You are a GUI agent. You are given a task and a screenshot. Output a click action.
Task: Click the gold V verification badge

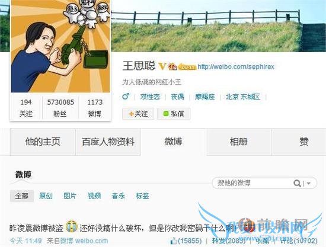pos(162,66)
